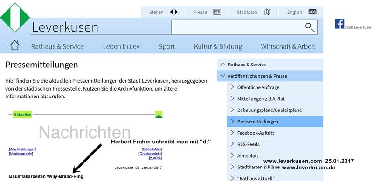
Task: Click the British flag icon
Action: pos(312,12)
